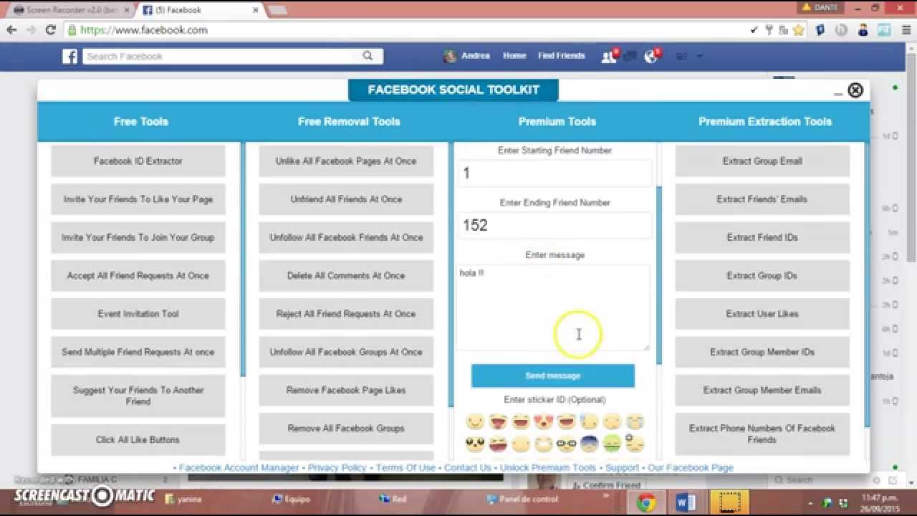917x516 pixels.
Task: Select the glasses-wearing emoji sticker
Action: point(567,444)
